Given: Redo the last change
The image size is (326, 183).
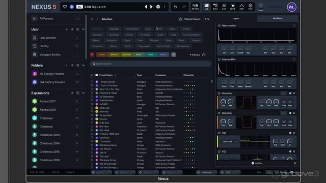Looking at the screenshot, I should [184, 7].
